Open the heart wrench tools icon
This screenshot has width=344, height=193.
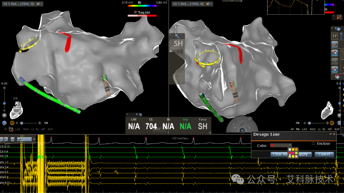(x=337, y=77)
